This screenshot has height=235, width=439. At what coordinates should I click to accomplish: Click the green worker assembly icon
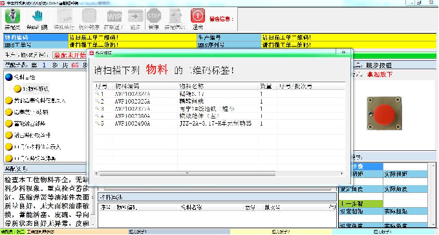tap(12, 16)
